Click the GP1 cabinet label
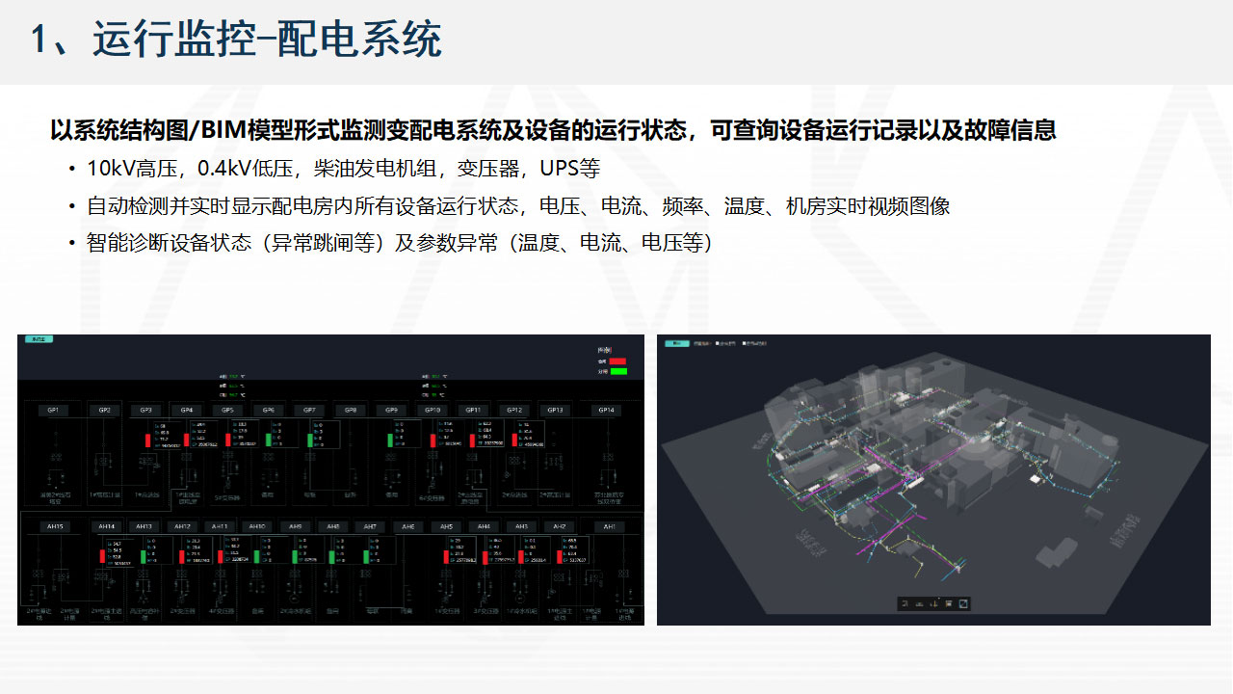1233x694 pixels. 53,410
